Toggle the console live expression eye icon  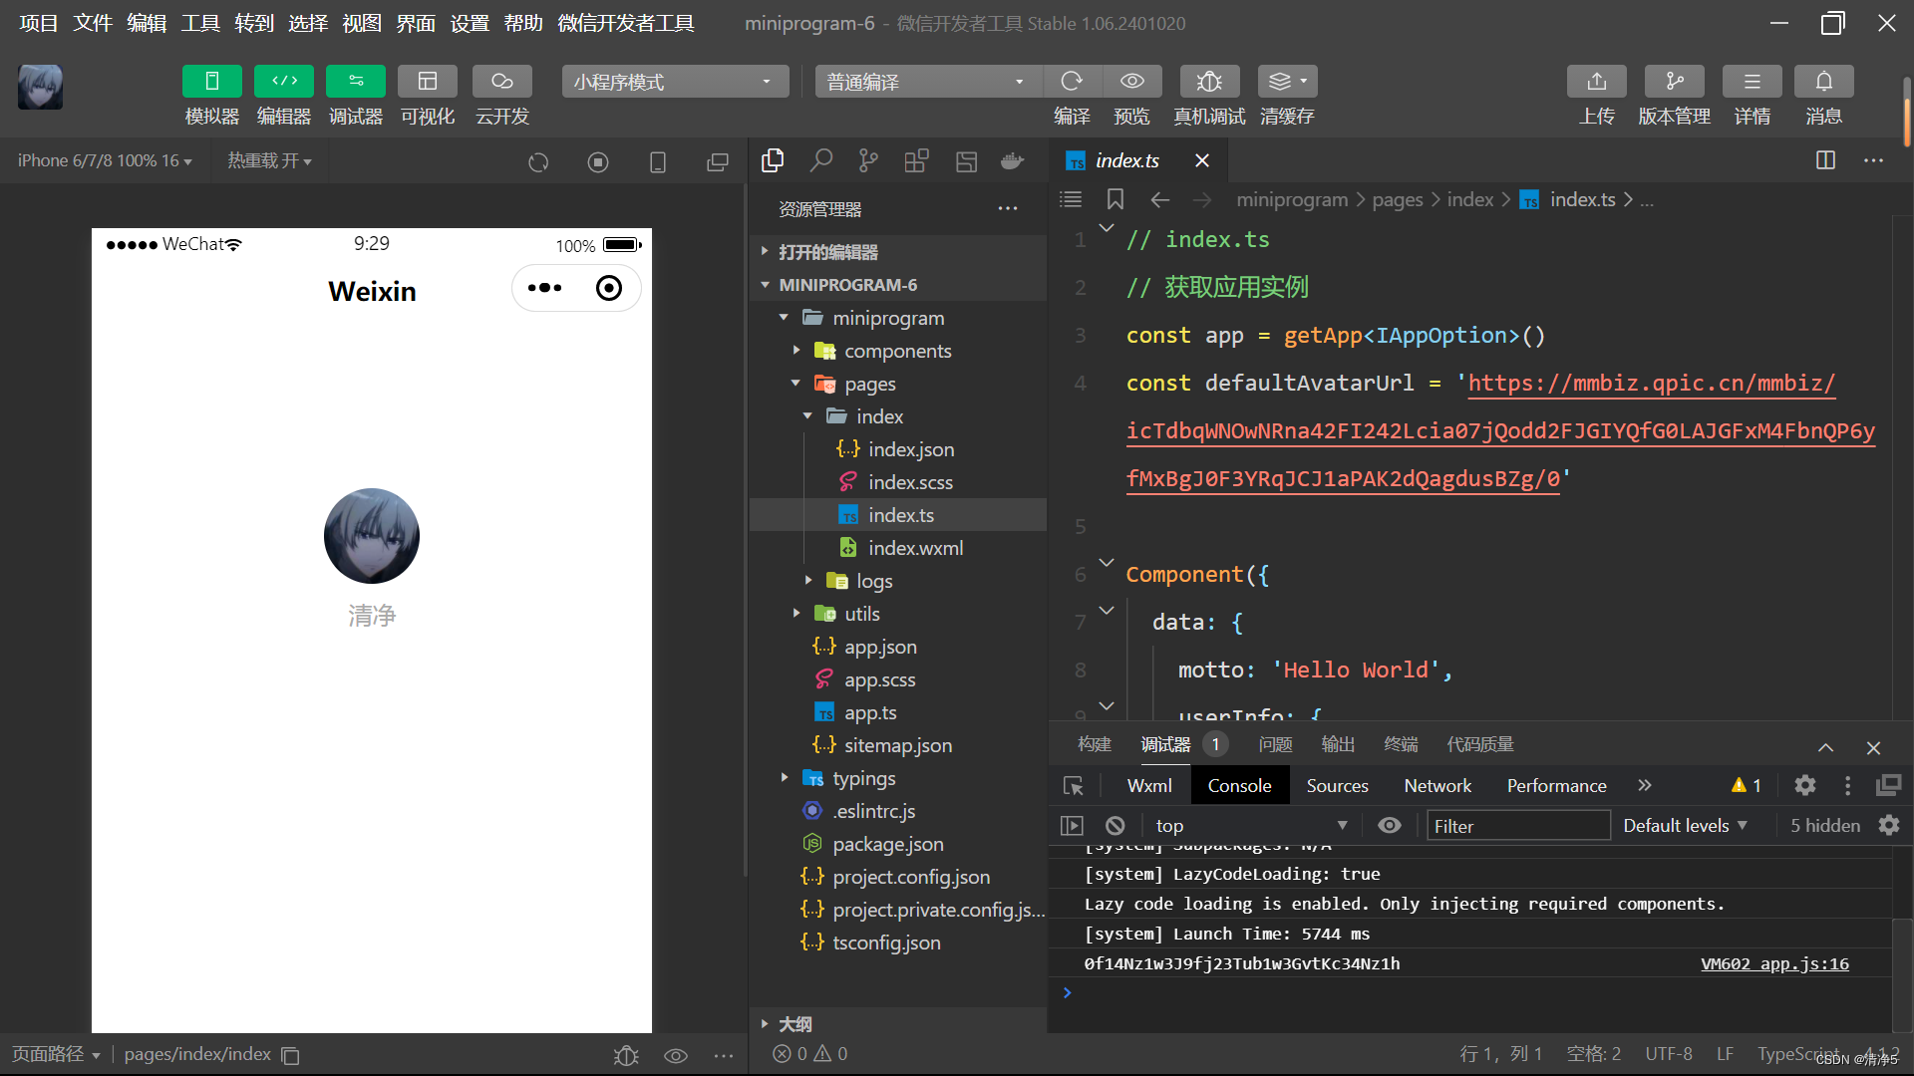tap(1389, 826)
